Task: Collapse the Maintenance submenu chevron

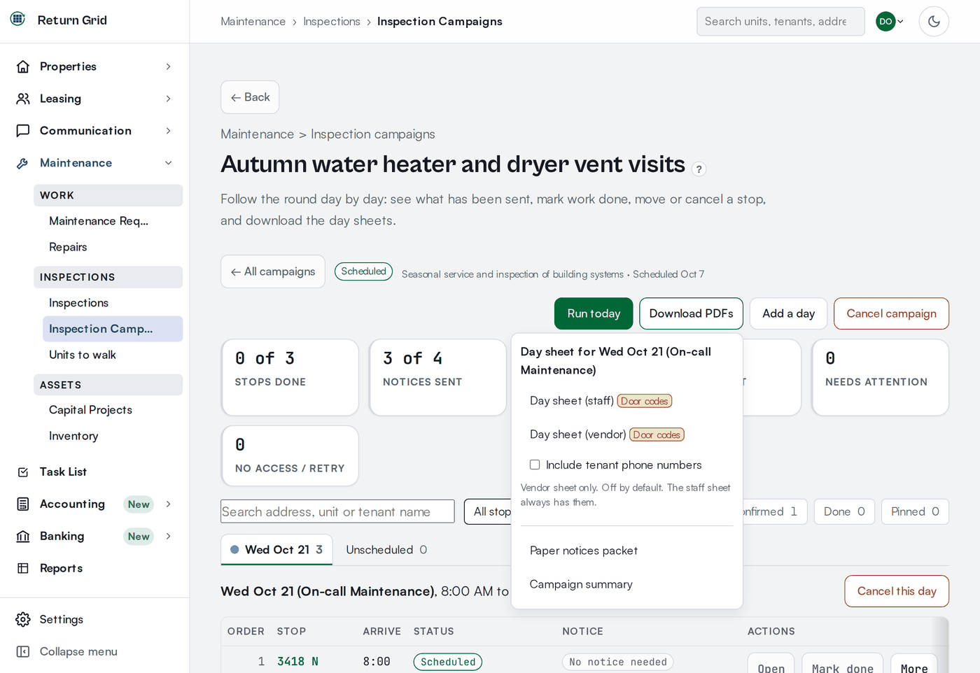Action: [169, 163]
